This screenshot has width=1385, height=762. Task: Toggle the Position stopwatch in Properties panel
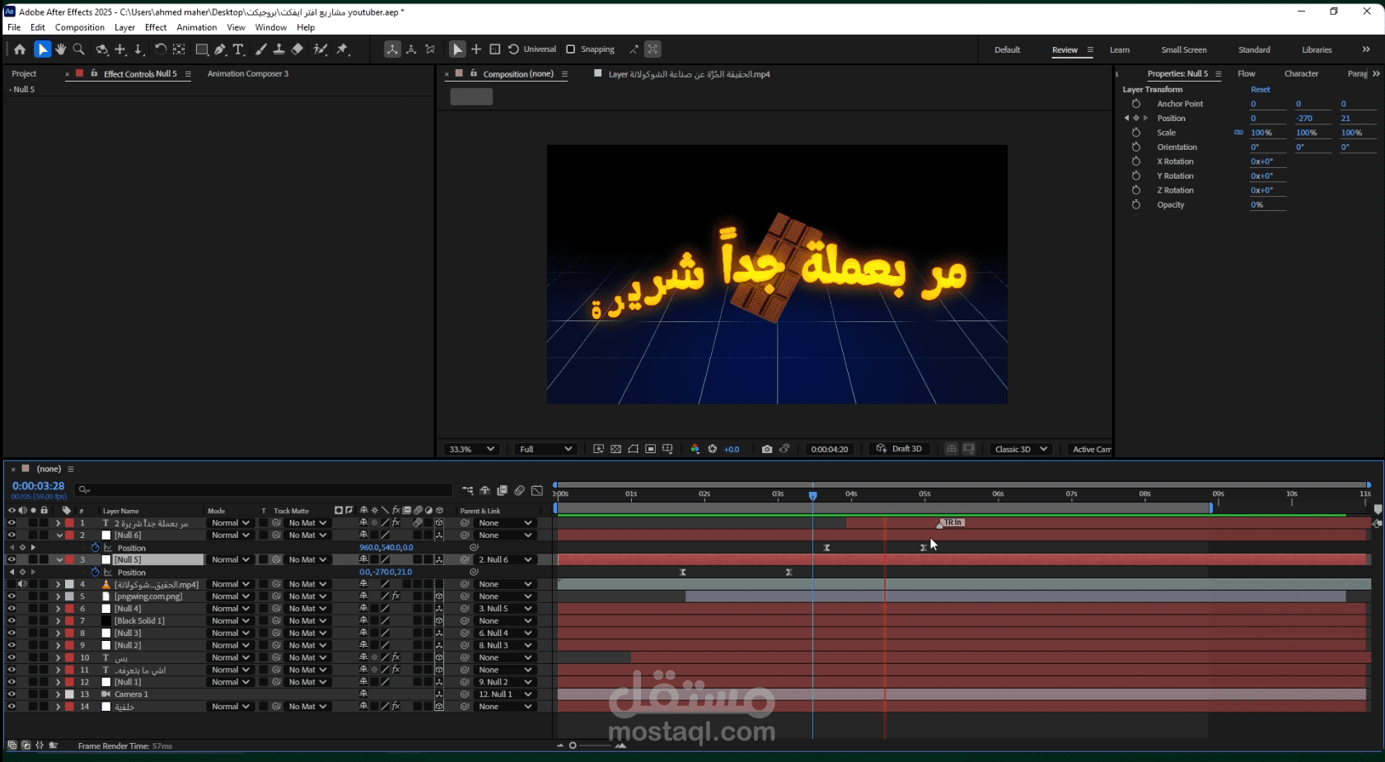1136,118
